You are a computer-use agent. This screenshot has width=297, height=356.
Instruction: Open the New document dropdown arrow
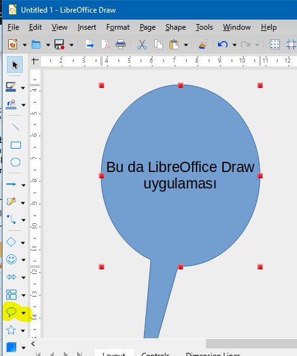(x=25, y=45)
